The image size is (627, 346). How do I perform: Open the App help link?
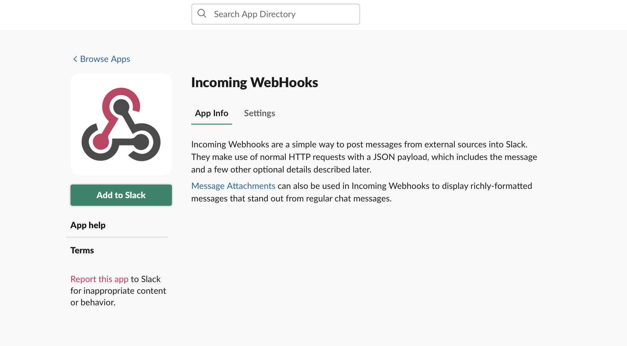pos(88,225)
